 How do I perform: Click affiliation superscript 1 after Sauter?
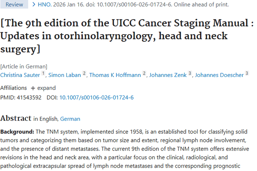[x=44, y=74]
